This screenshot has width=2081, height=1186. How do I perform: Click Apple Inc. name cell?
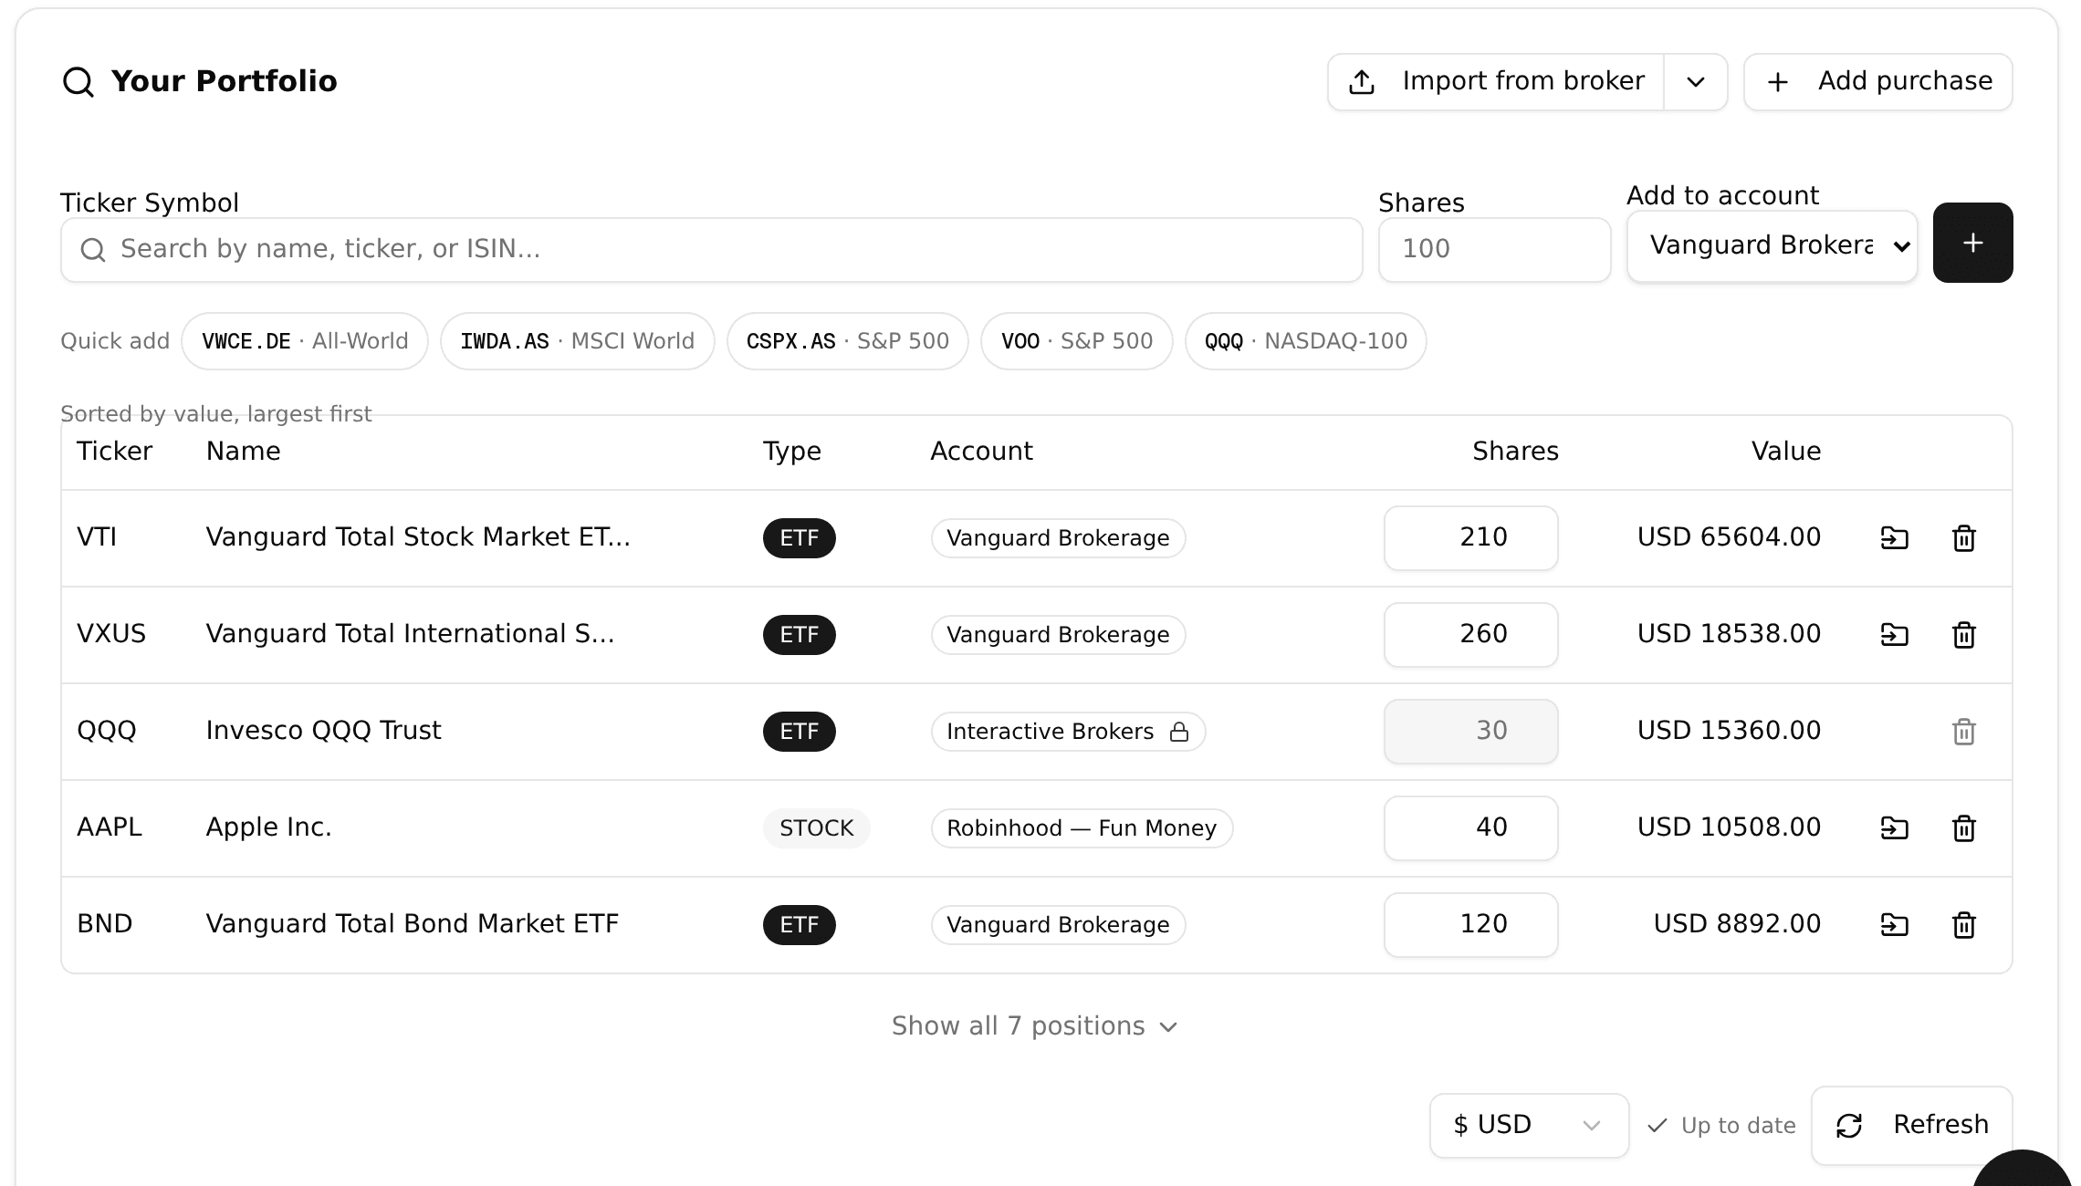(268, 827)
